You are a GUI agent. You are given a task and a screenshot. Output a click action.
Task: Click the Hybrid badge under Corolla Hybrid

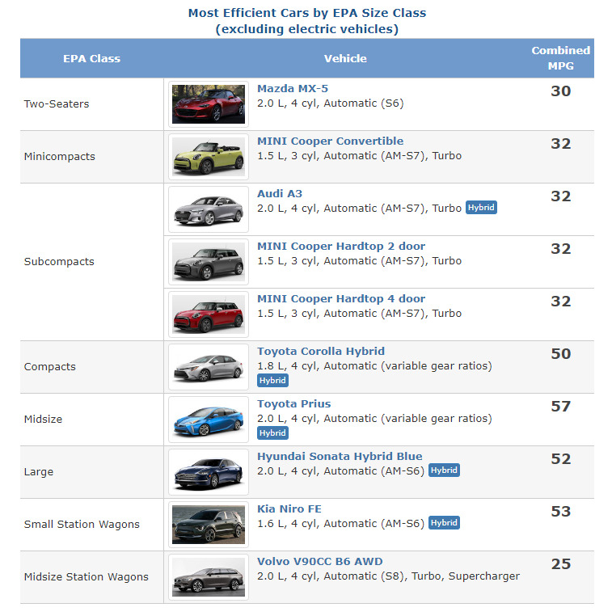(x=272, y=380)
